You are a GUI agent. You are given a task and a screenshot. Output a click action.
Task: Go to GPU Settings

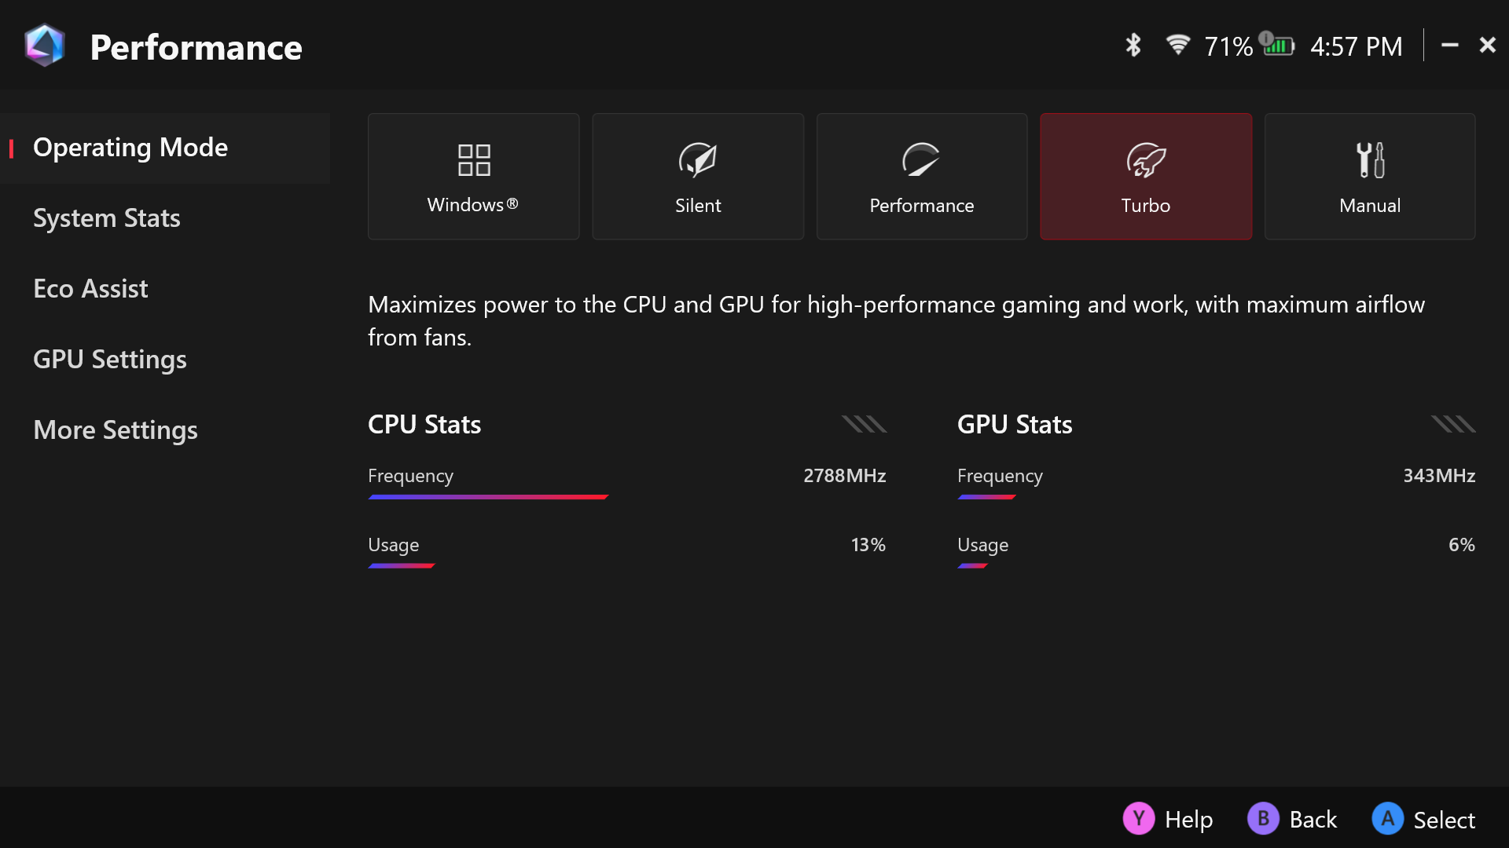(x=110, y=360)
